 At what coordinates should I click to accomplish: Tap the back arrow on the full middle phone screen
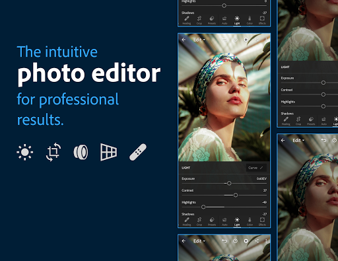[x=184, y=40]
